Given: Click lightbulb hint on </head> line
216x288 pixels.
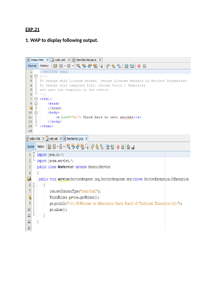Looking at the screenshot, I should pos(31,108).
